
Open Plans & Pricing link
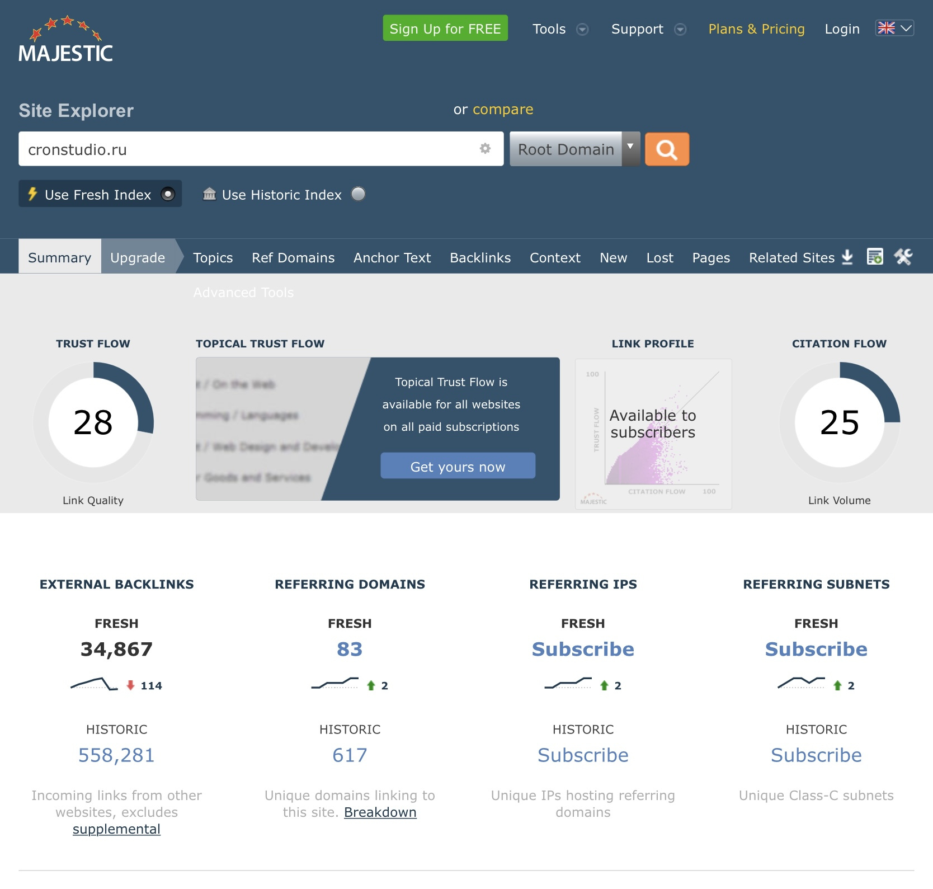click(756, 29)
